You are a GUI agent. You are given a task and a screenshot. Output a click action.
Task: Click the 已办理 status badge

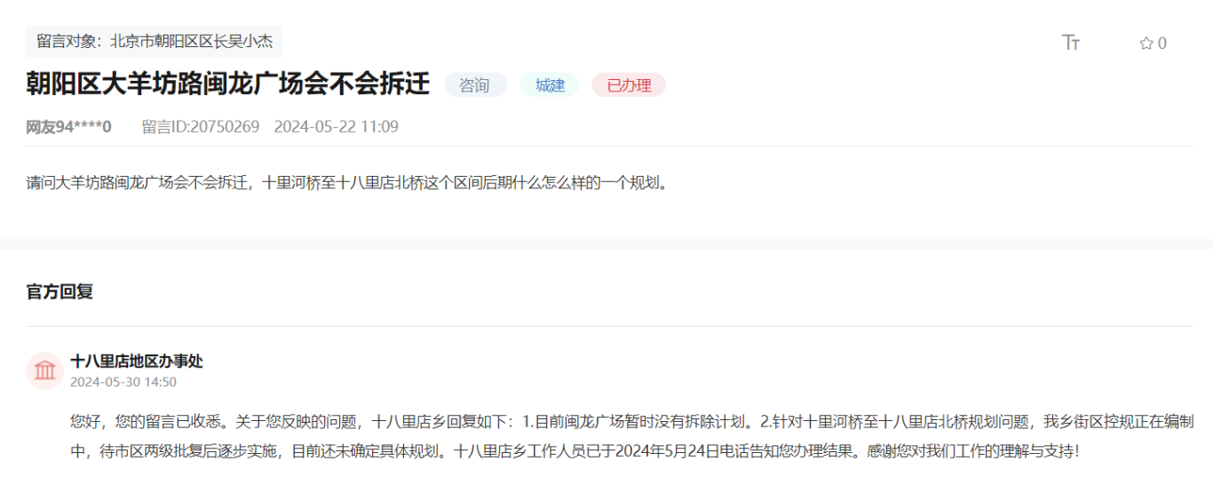(628, 85)
